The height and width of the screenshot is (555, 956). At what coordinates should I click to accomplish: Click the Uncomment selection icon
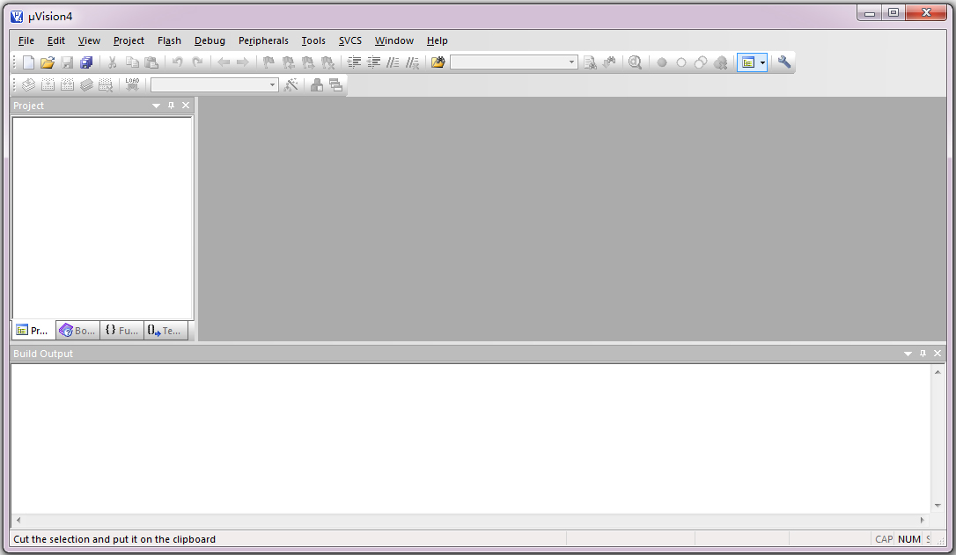pyautogui.click(x=412, y=62)
